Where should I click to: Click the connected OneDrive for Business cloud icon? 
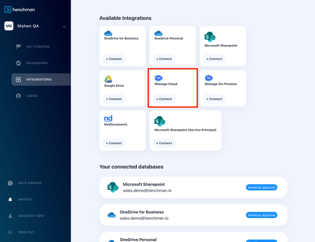[111, 215]
